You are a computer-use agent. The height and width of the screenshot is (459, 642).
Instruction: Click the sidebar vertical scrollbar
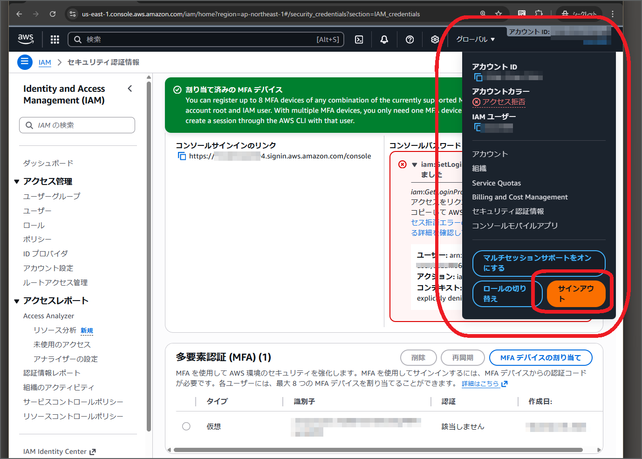[x=149, y=256]
